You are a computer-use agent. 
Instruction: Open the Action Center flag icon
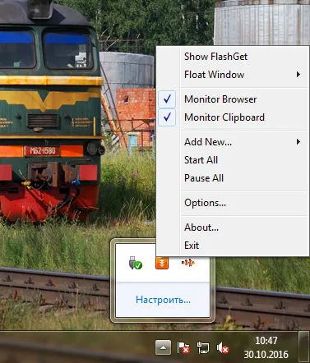(183, 348)
